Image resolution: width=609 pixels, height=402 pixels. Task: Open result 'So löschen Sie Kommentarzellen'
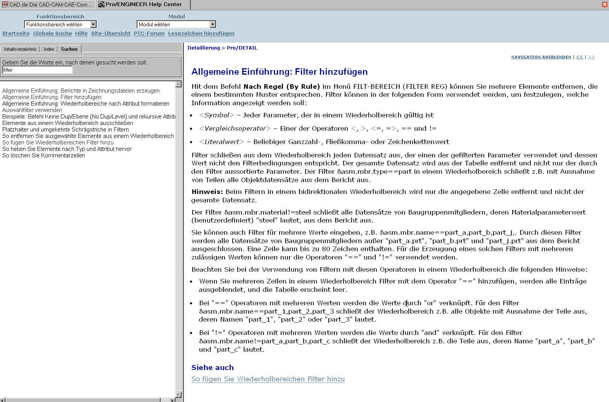[43, 155]
